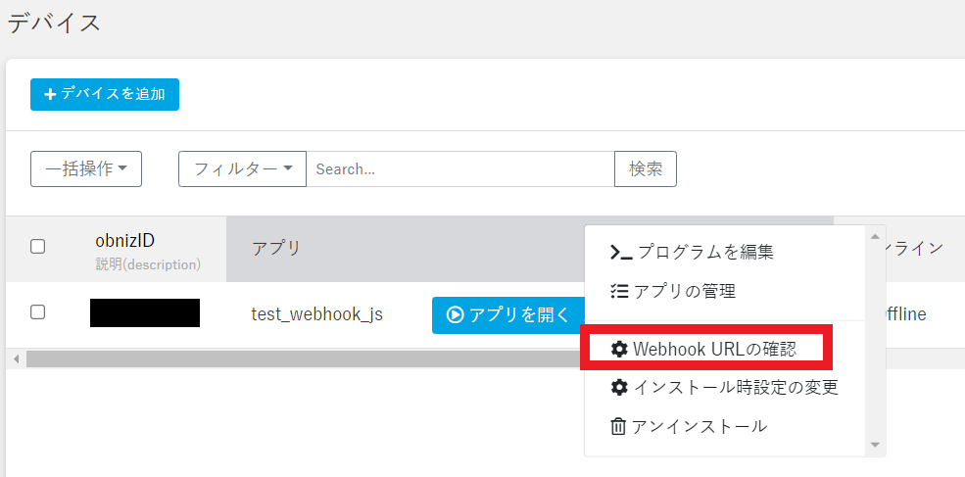Click the plus icon in デバイスを追加 button
The width and height of the screenshot is (965, 477).
[x=50, y=95]
